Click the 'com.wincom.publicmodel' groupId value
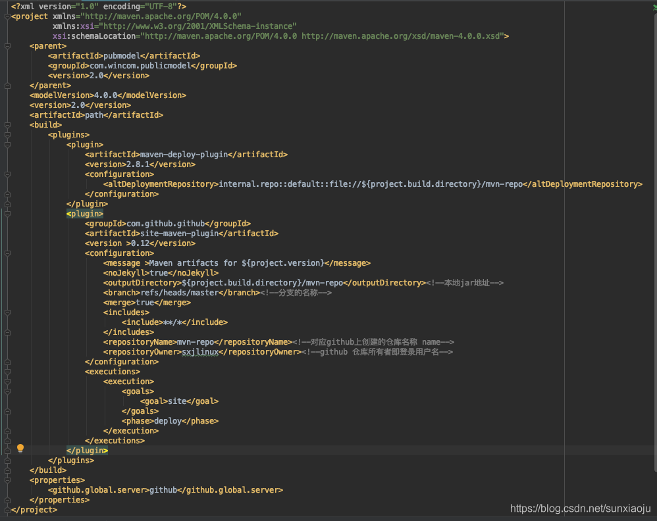Viewport: 657px width, 521px height. click(x=140, y=66)
